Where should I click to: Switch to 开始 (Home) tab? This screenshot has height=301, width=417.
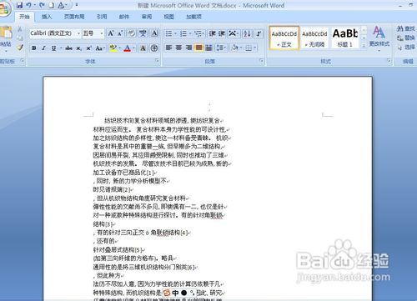coord(24,17)
